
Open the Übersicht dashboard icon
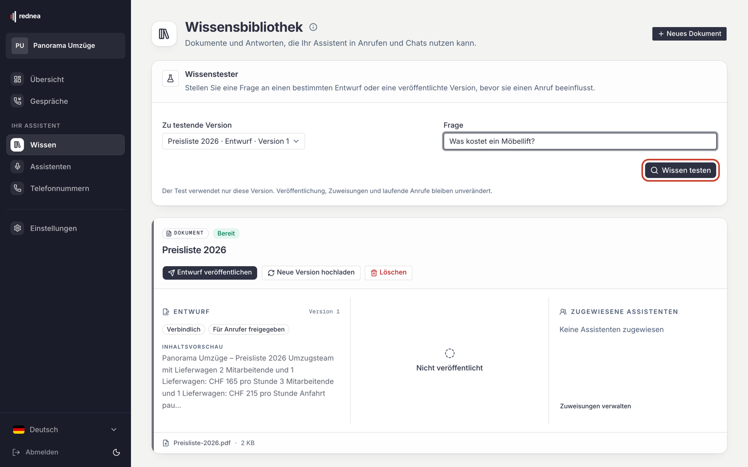[x=18, y=79]
